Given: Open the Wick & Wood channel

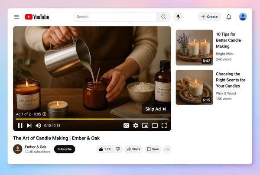Looking at the screenshot, I should click(226, 93).
